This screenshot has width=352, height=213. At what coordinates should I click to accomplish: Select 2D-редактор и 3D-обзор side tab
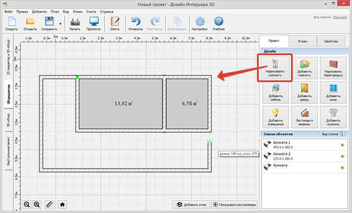pos(9,57)
